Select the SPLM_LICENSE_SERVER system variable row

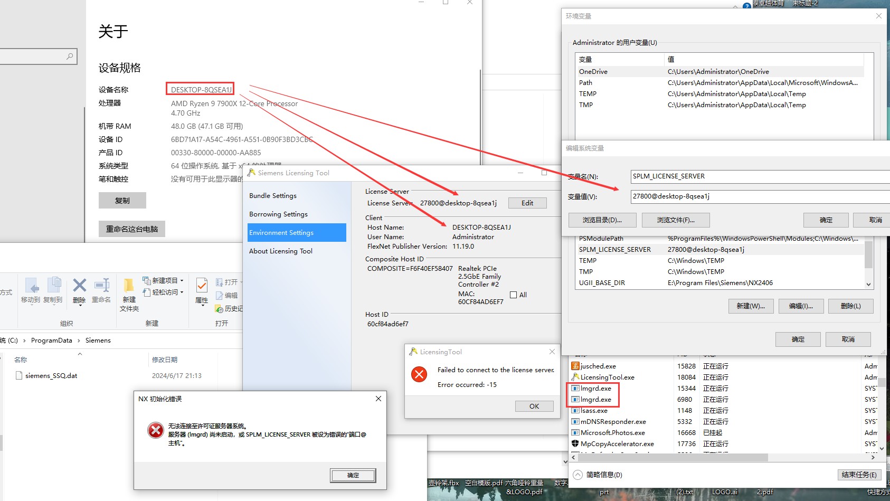click(x=720, y=250)
